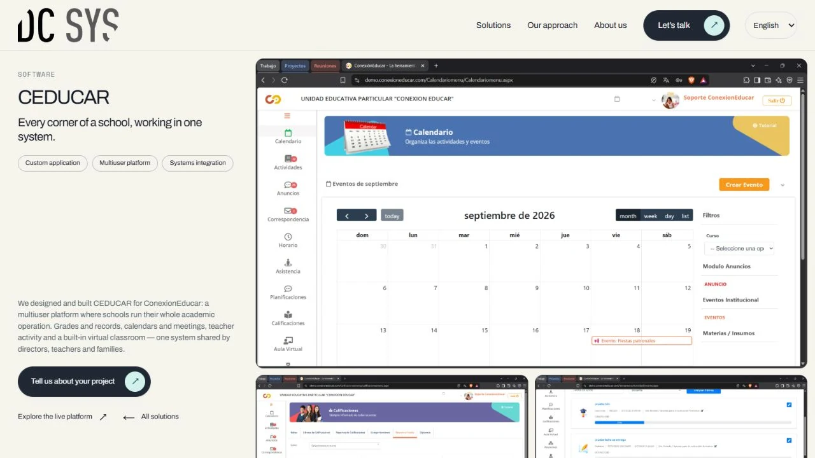Image resolution: width=815 pixels, height=458 pixels.
Task: Click the ANUNCIO filter label
Action: [715, 284]
